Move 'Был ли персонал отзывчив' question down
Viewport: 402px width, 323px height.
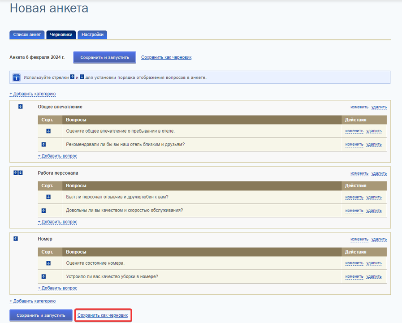coord(48,197)
